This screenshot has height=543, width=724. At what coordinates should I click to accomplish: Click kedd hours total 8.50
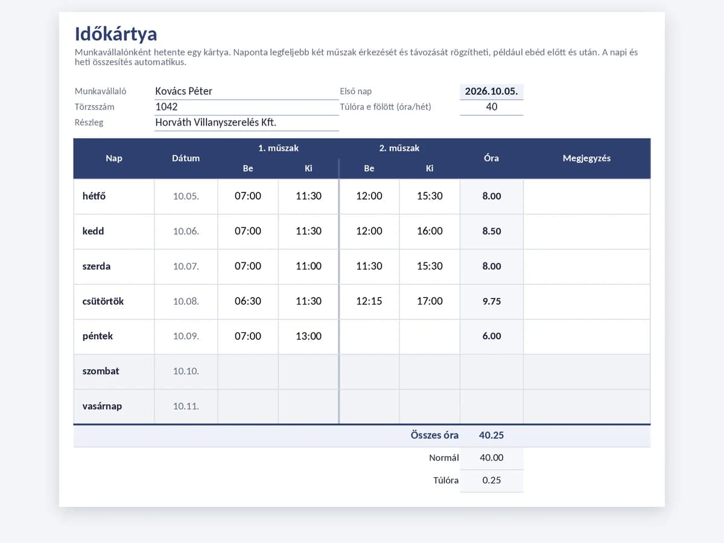[x=492, y=231]
